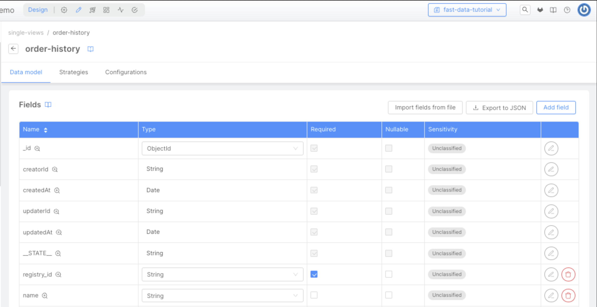The height and width of the screenshot is (307, 597).
Task: Check Required for the name field
Action: [314, 295]
